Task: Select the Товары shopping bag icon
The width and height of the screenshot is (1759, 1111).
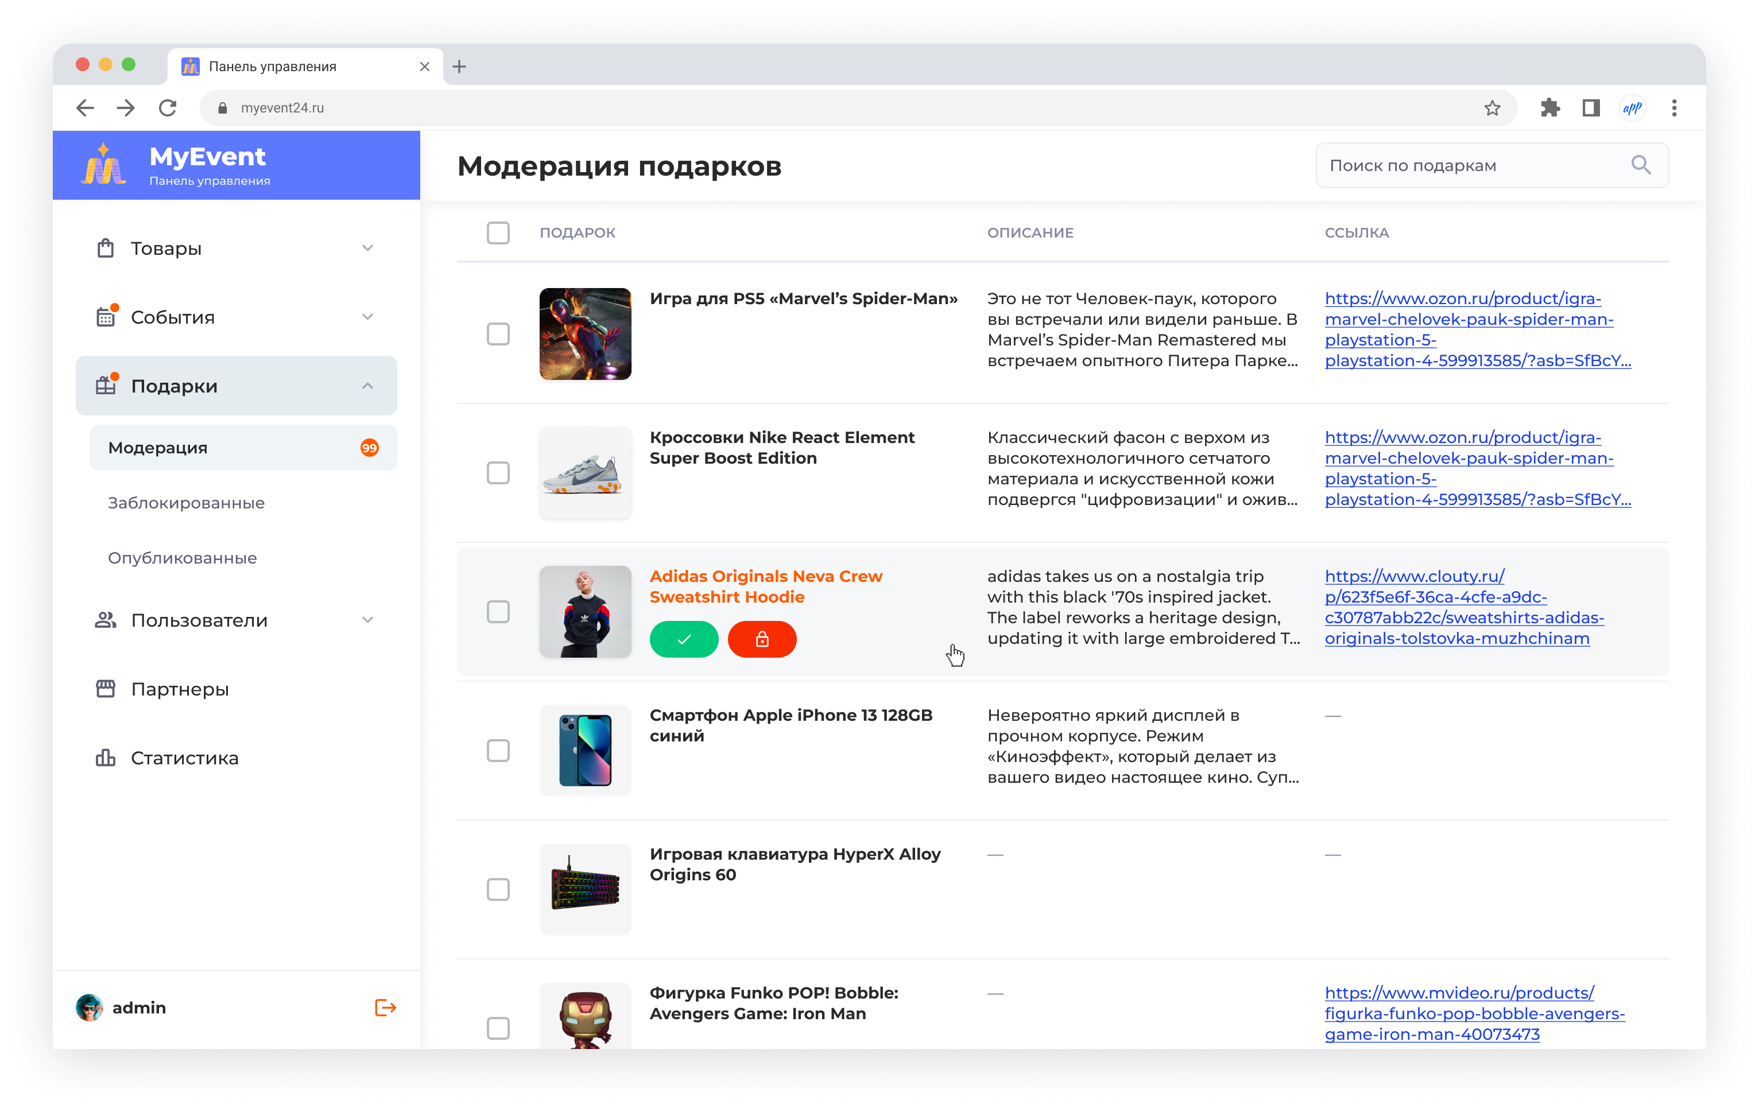Action: 105,248
